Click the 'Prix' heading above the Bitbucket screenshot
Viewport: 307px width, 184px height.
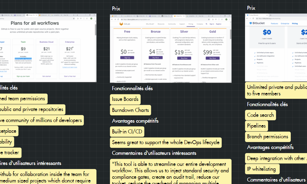point(251,8)
